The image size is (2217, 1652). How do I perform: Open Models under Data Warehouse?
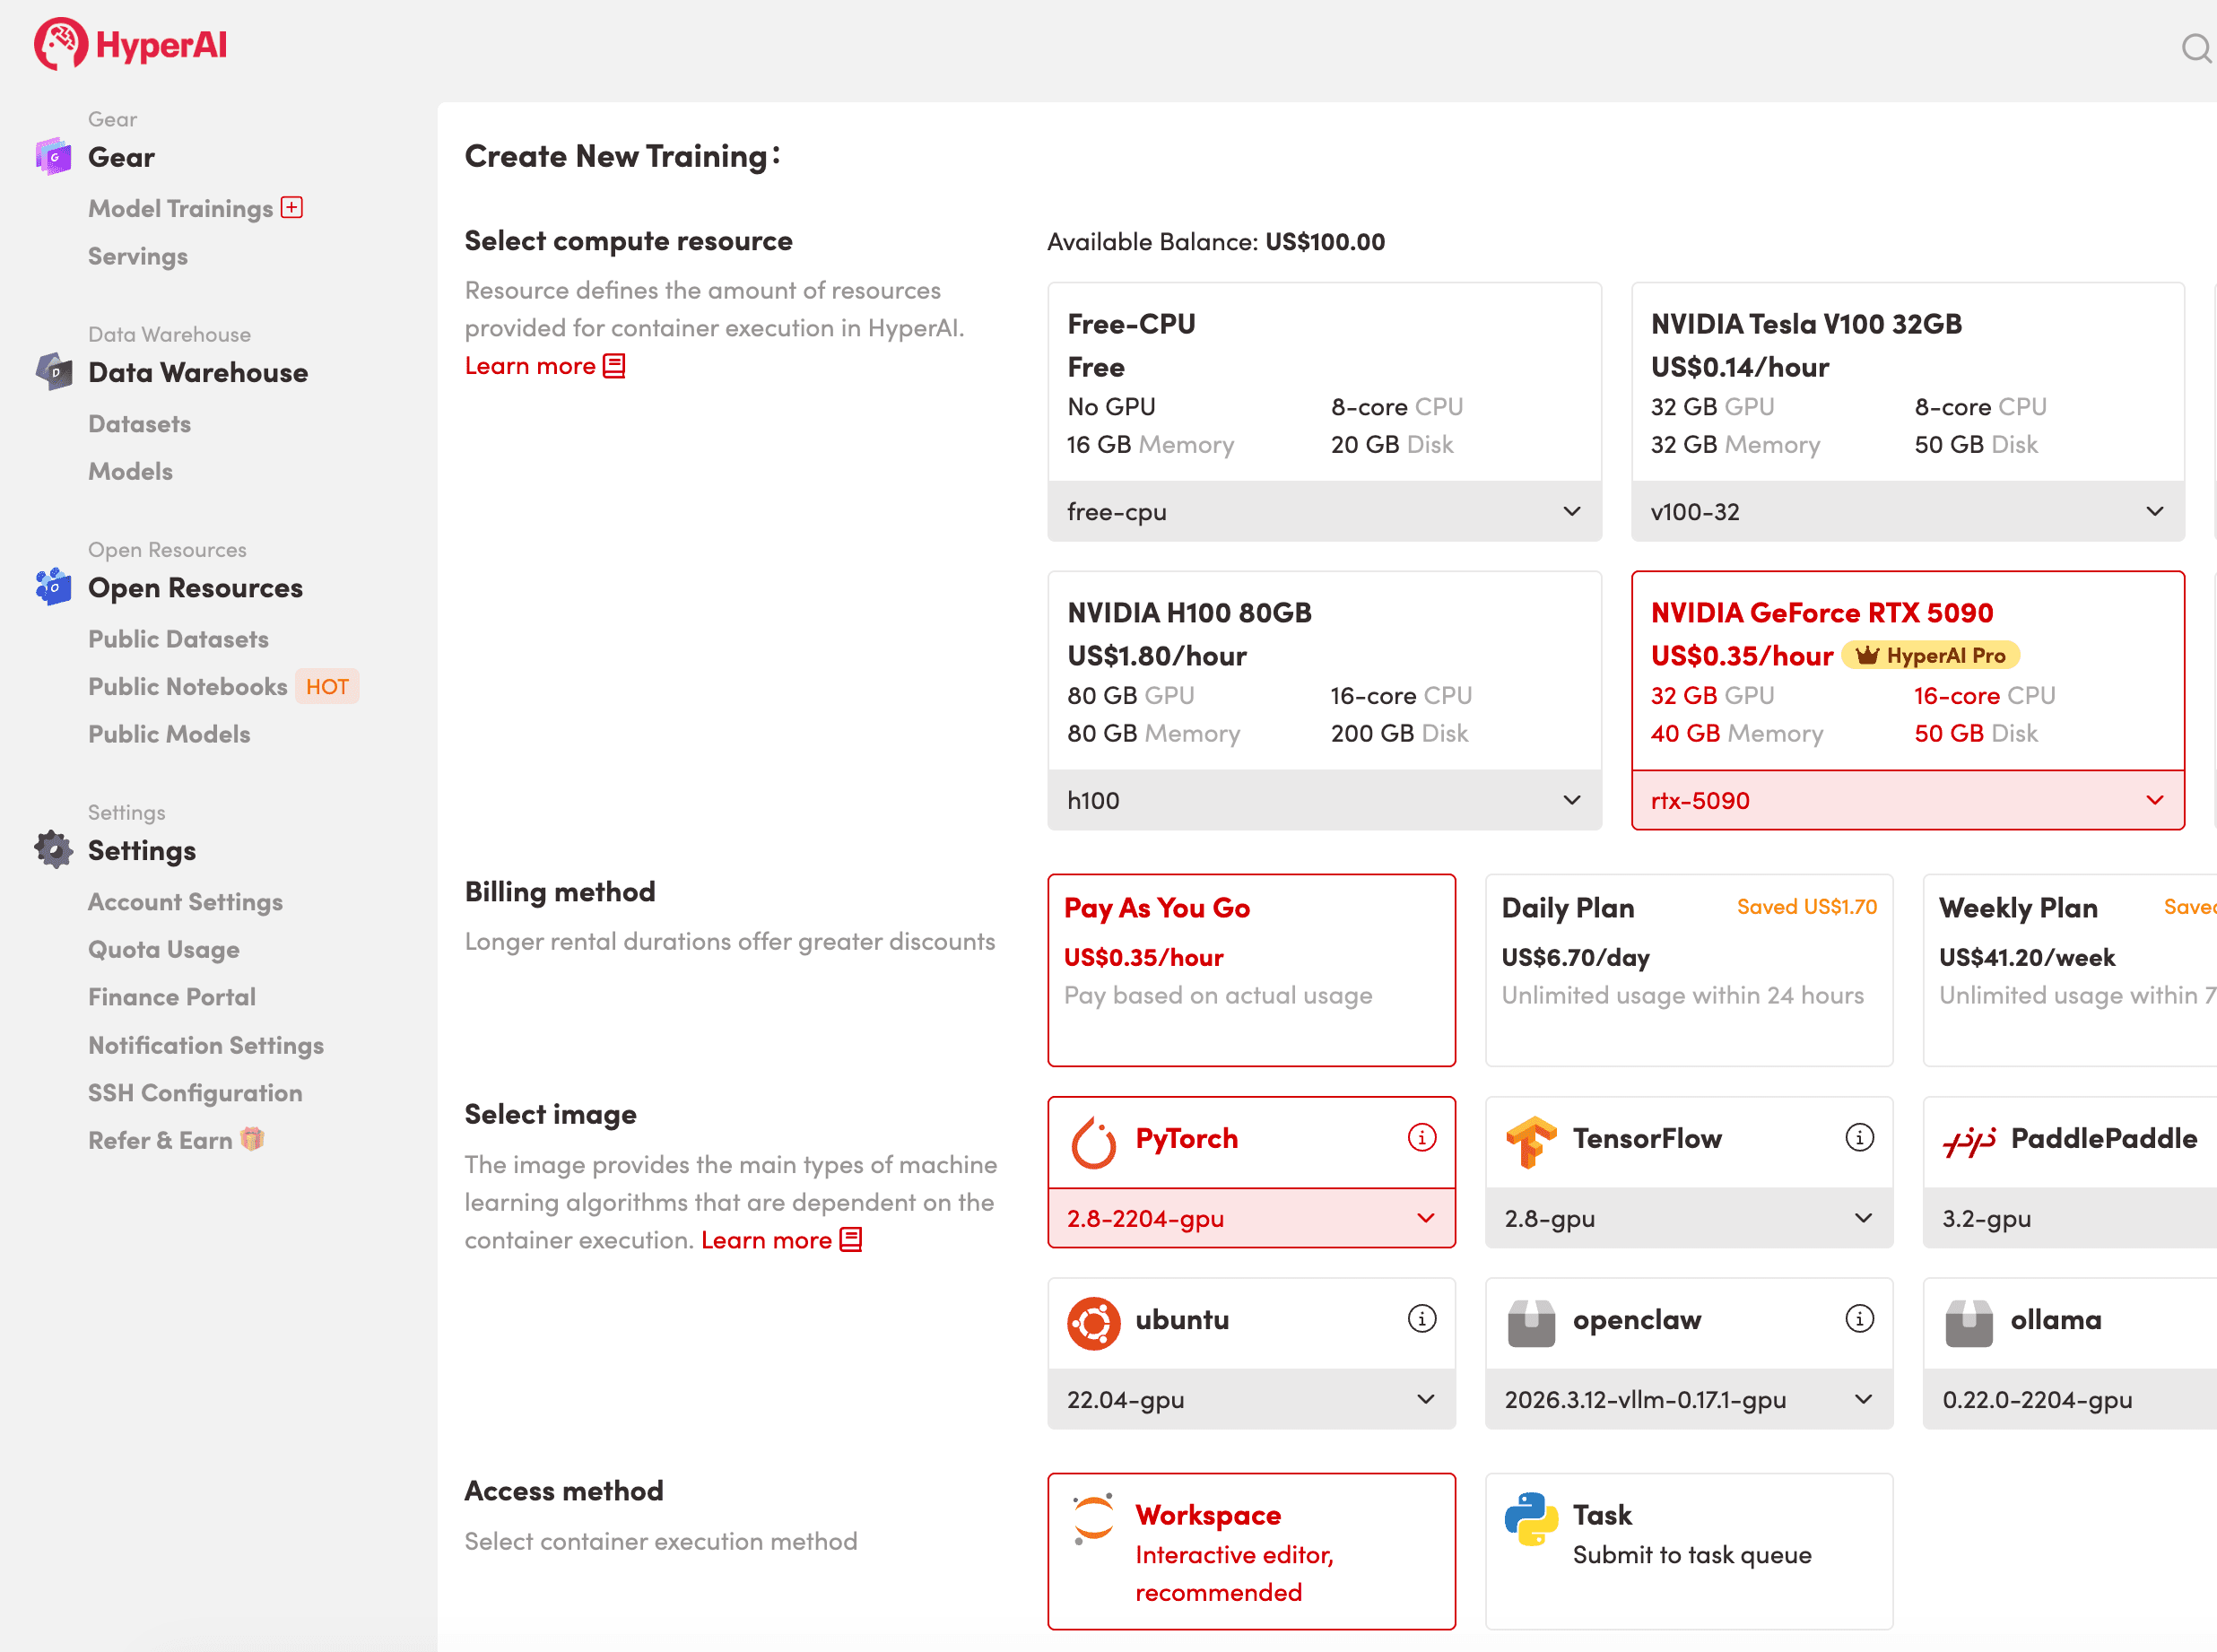click(x=130, y=471)
